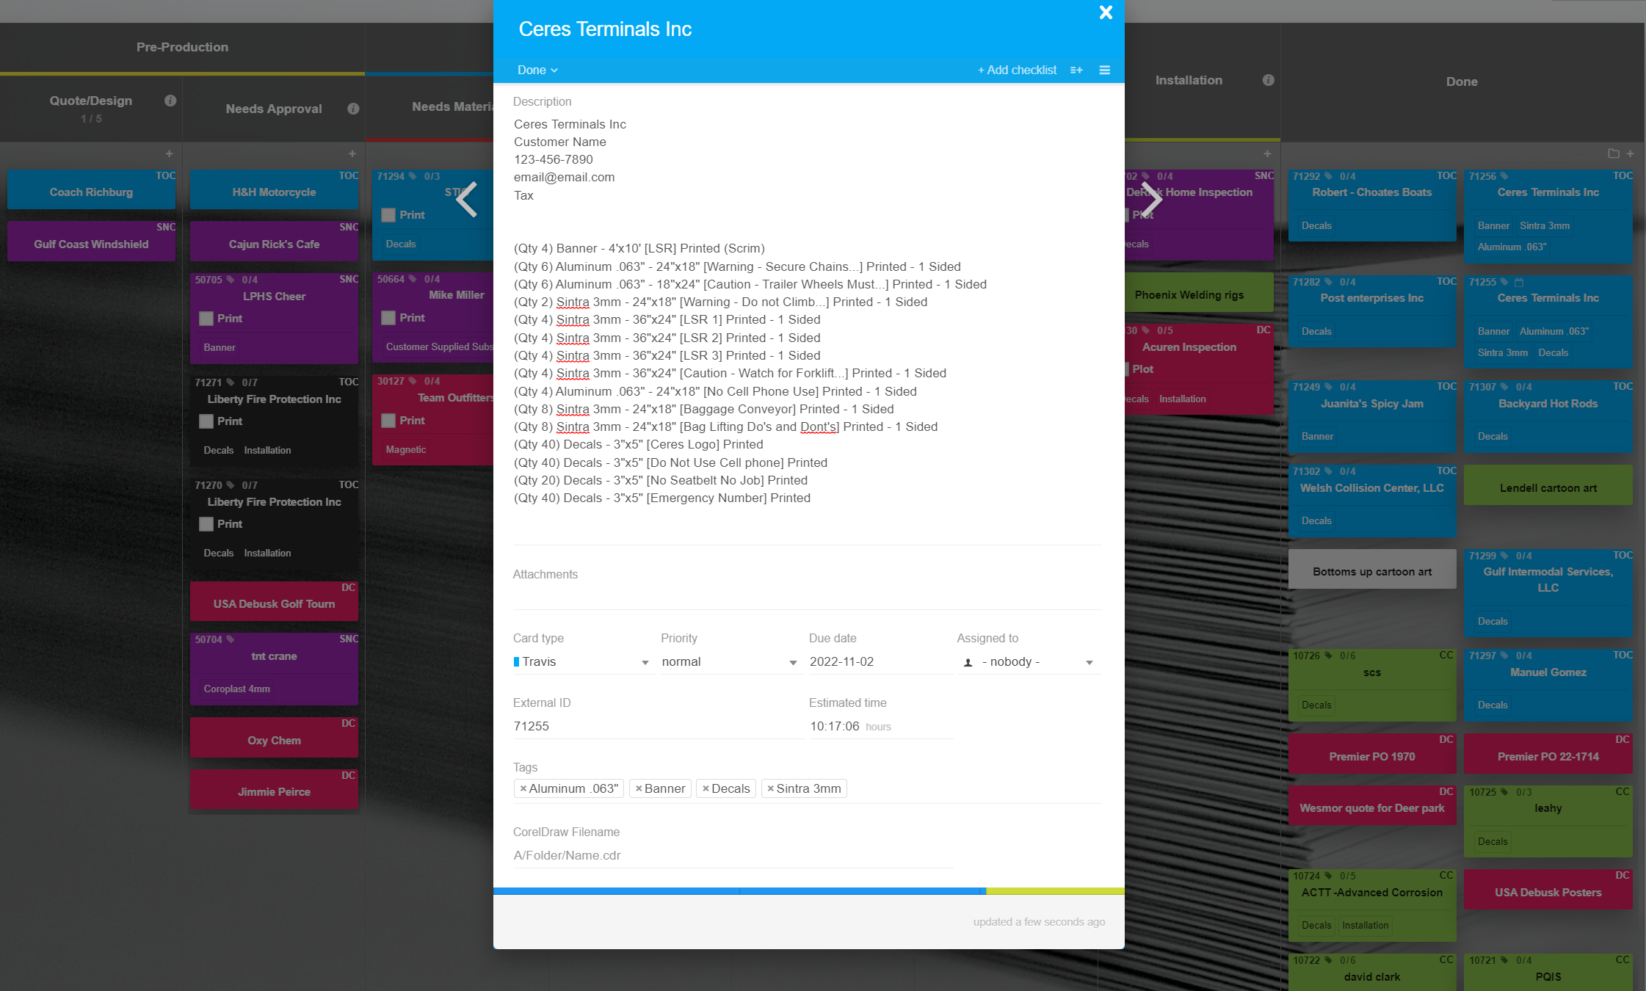Click the calendar icon on card 71255

1519,282
